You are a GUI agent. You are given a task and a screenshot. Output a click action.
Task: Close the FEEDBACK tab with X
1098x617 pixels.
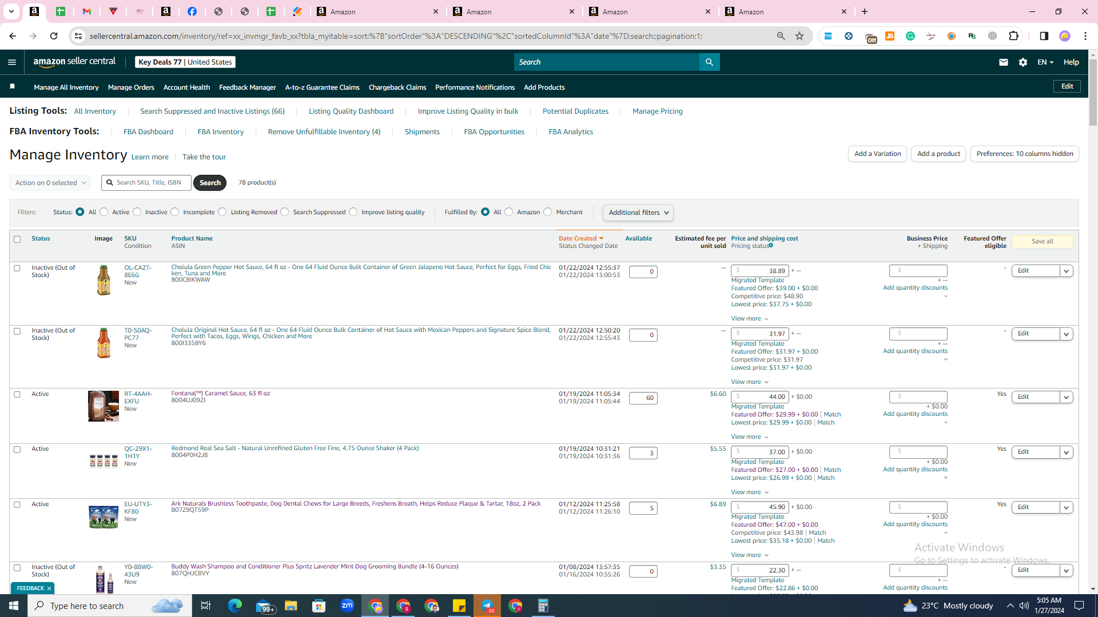(49, 588)
